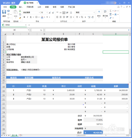Click the currency ¥ format icon

(x=77, y=17)
